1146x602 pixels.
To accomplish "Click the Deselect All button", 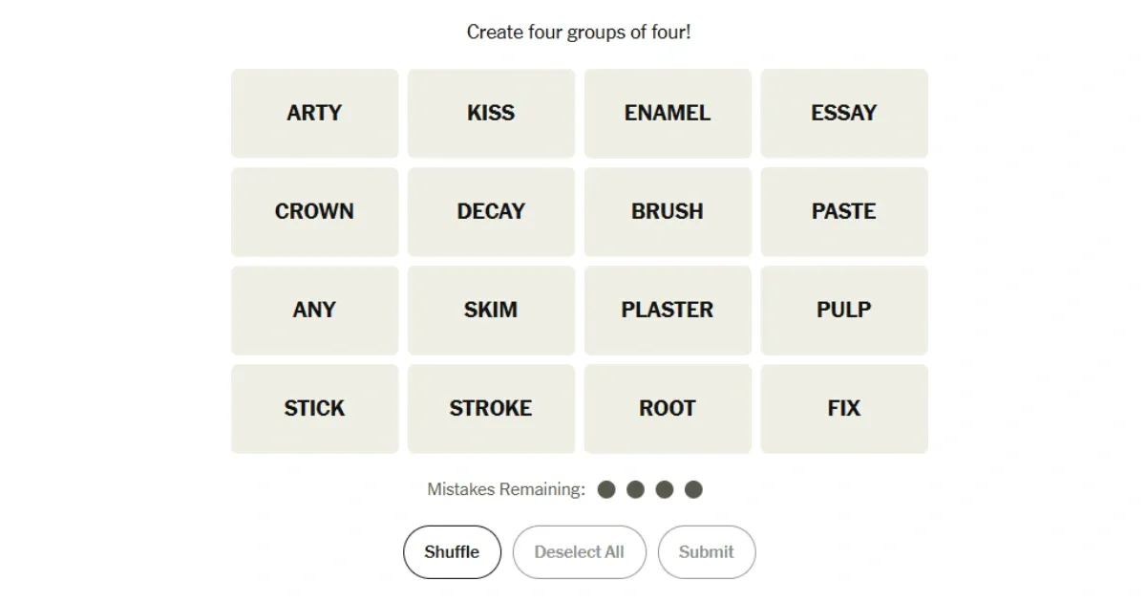I will [579, 551].
